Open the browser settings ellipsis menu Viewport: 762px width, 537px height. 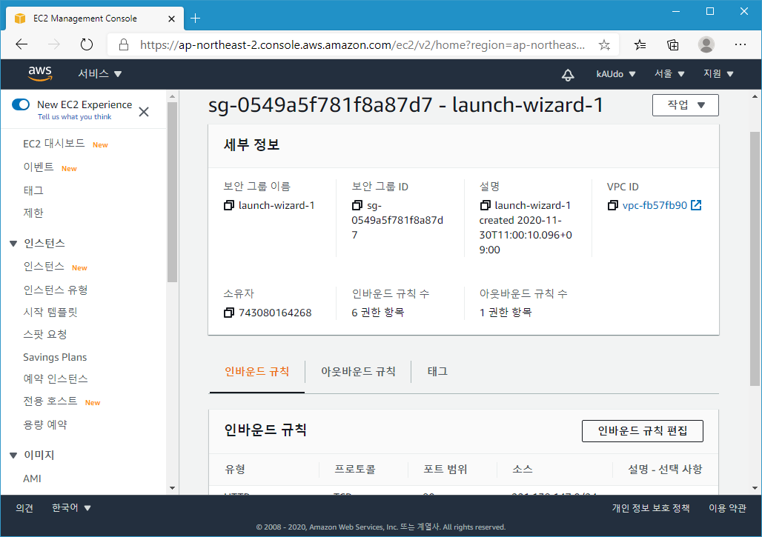pyautogui.click(x=740, y=44)
